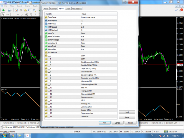
Task: Open the Insert menu
Action: coord(19,6)
